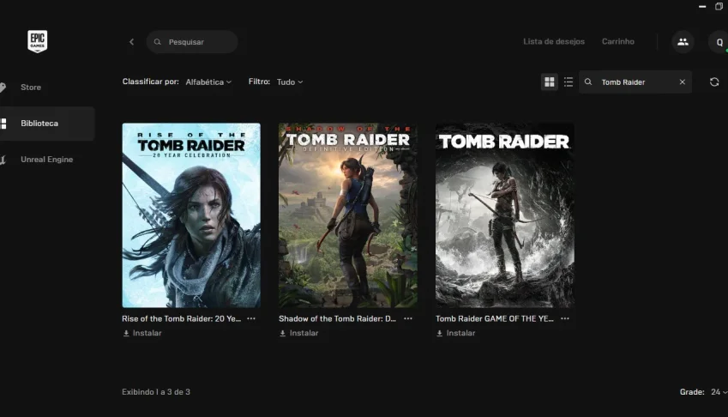728x417 pixels.
Task: Click the Tomb Raider library search field
Action: tap(635, 82)
